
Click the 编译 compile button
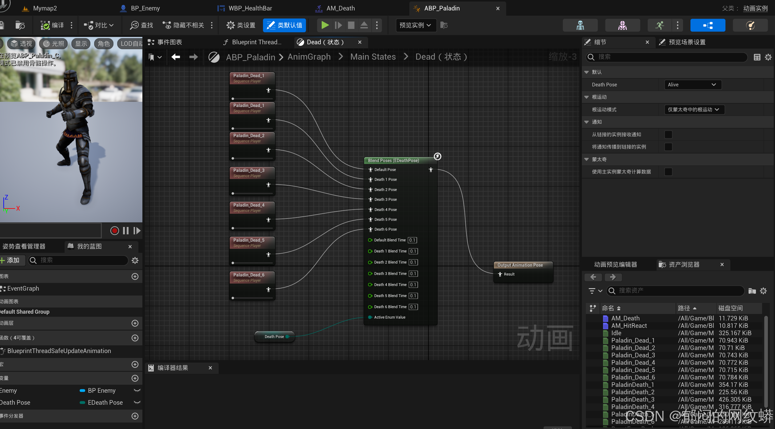53,25
